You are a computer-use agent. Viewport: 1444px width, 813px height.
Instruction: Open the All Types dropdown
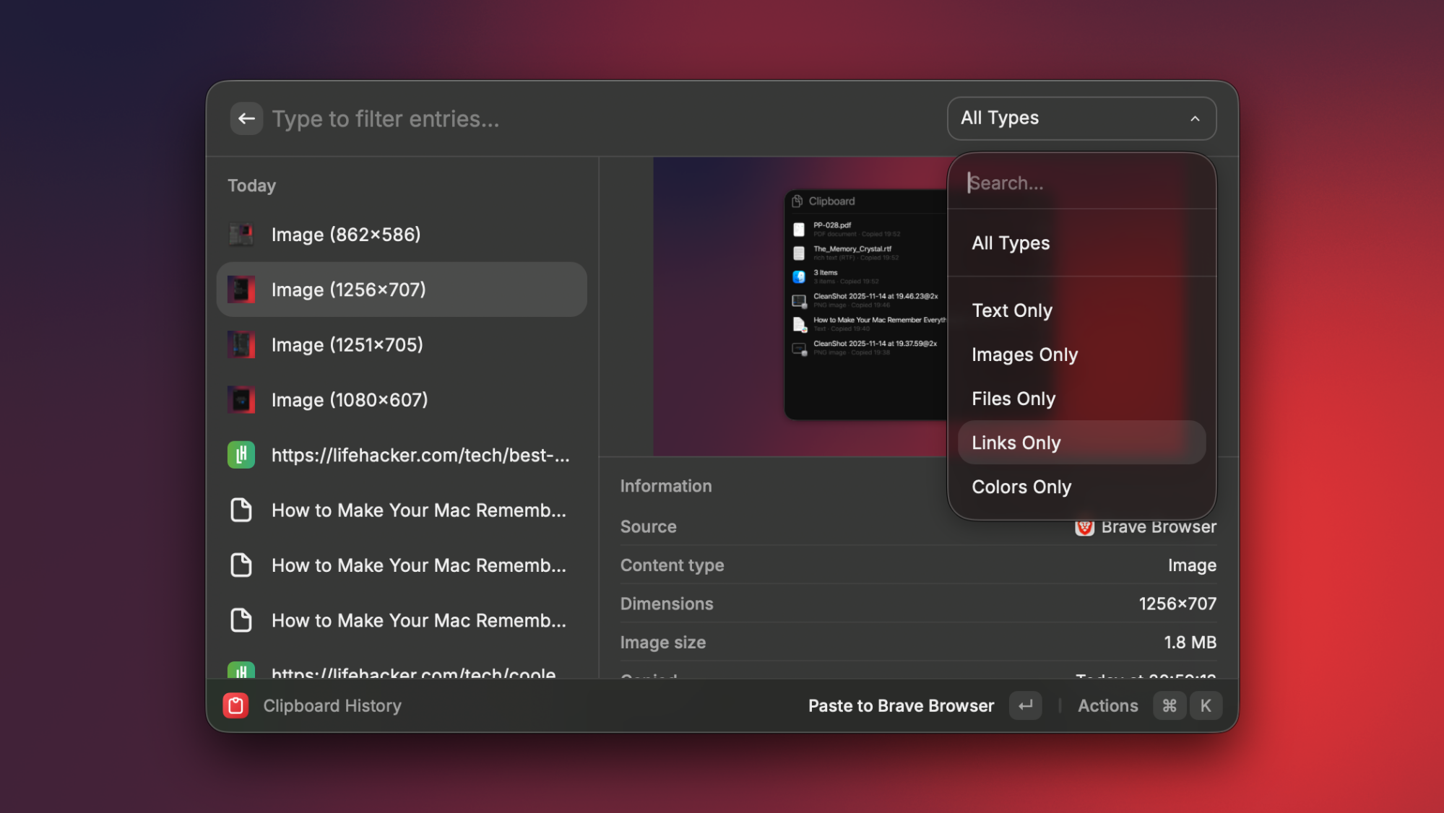pos(1080,118)
